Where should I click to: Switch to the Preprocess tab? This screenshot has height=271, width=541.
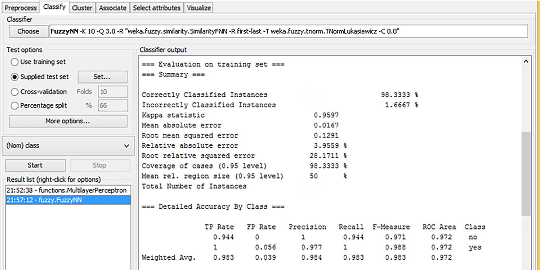pos(20,8)
